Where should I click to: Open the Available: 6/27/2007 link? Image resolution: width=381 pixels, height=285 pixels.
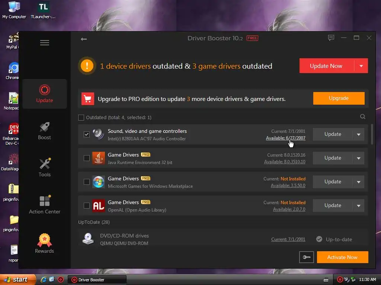(x=285, y=138)
